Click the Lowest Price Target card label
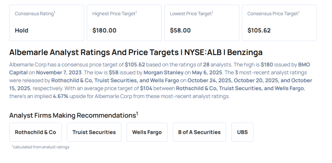The height and width of the screenshot is (163, 332). [191, 14]
